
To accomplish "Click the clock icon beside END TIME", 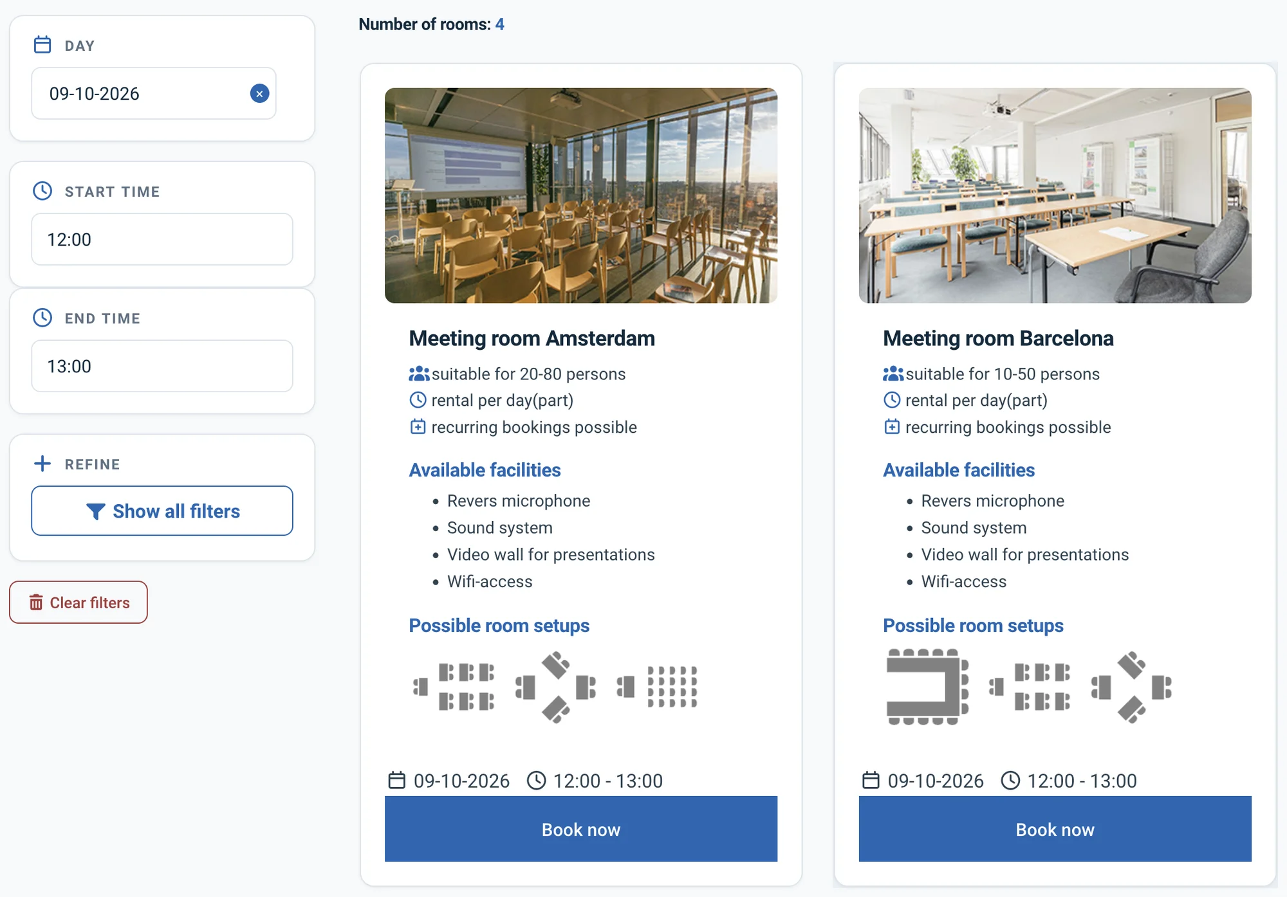I will (42, 318).
